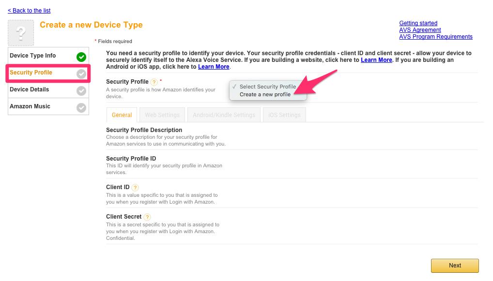The image size is (493, 281).
Task: Click the Next button
Action: (455, 266)
